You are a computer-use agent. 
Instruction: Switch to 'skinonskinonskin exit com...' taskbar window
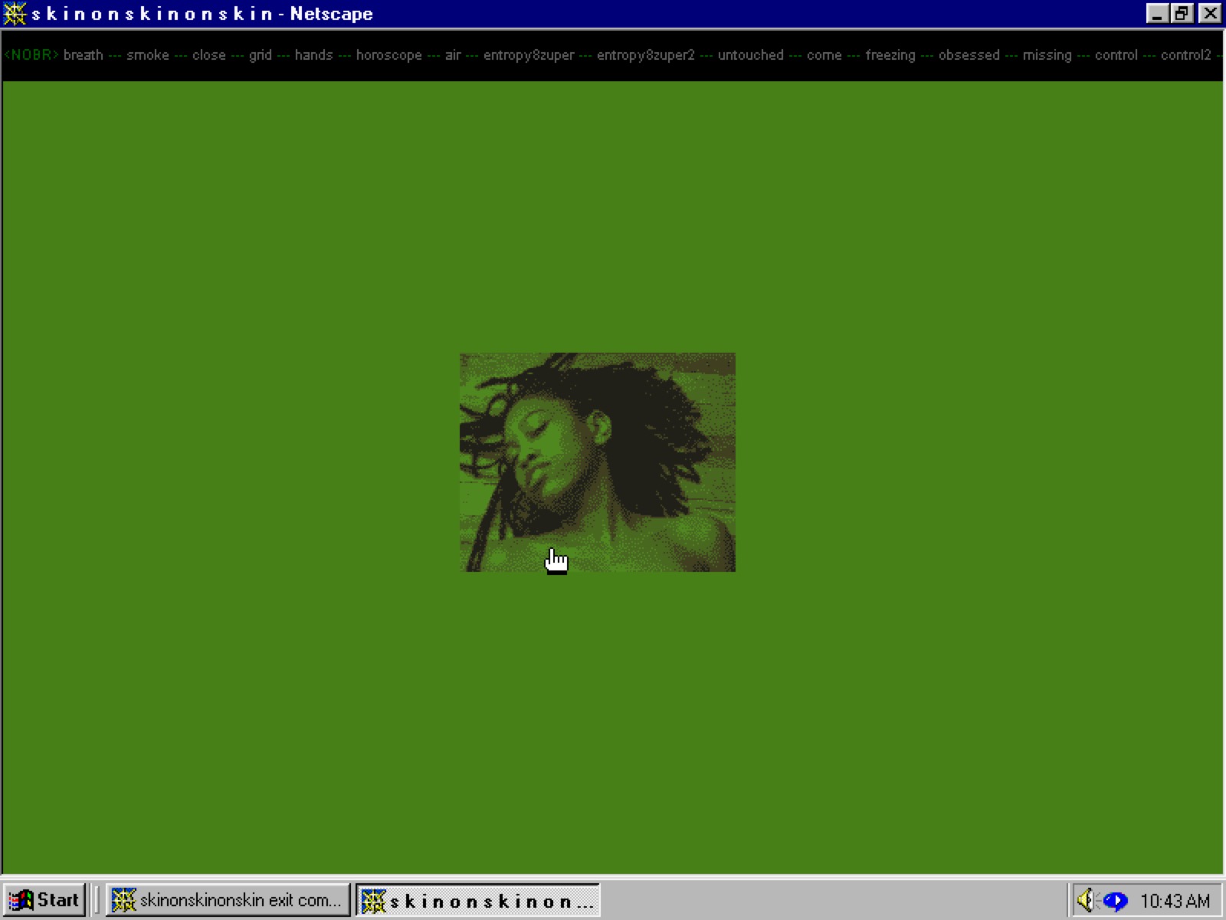pyautogui.click(x=228, y=900)
